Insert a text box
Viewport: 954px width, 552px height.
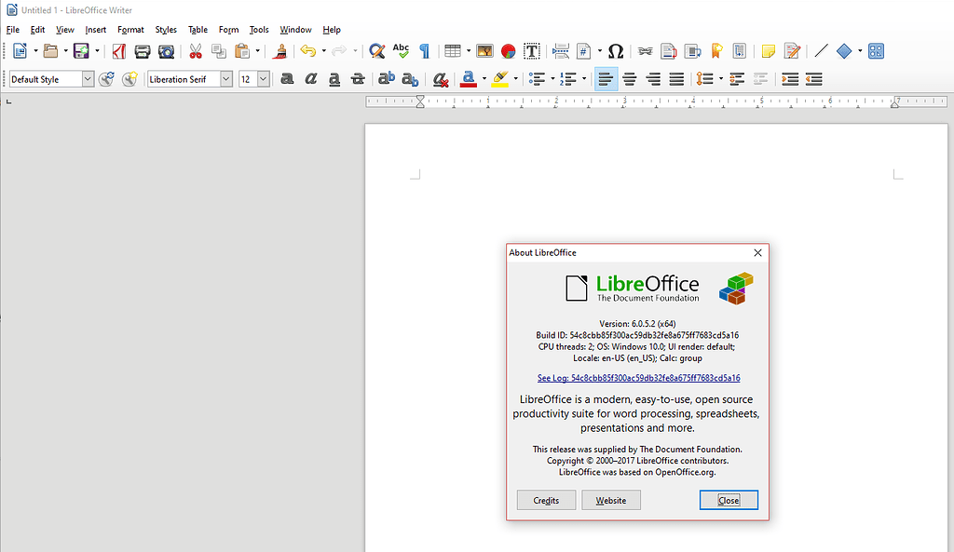click(x=530, y=51)
